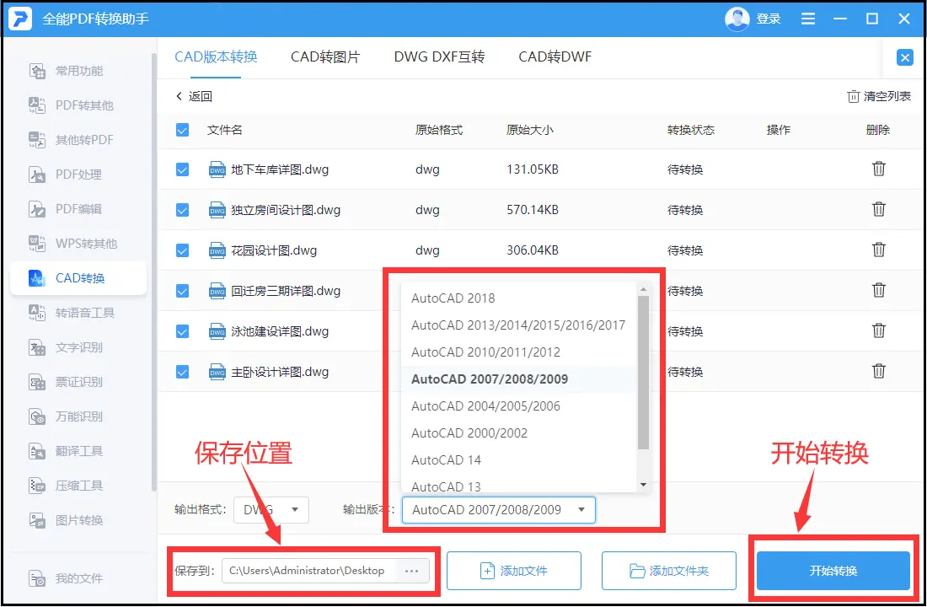Viewport: 927px width, 607px height.
Task: Open 我的文件 in the sidebar
Action: tap(79, 577)
